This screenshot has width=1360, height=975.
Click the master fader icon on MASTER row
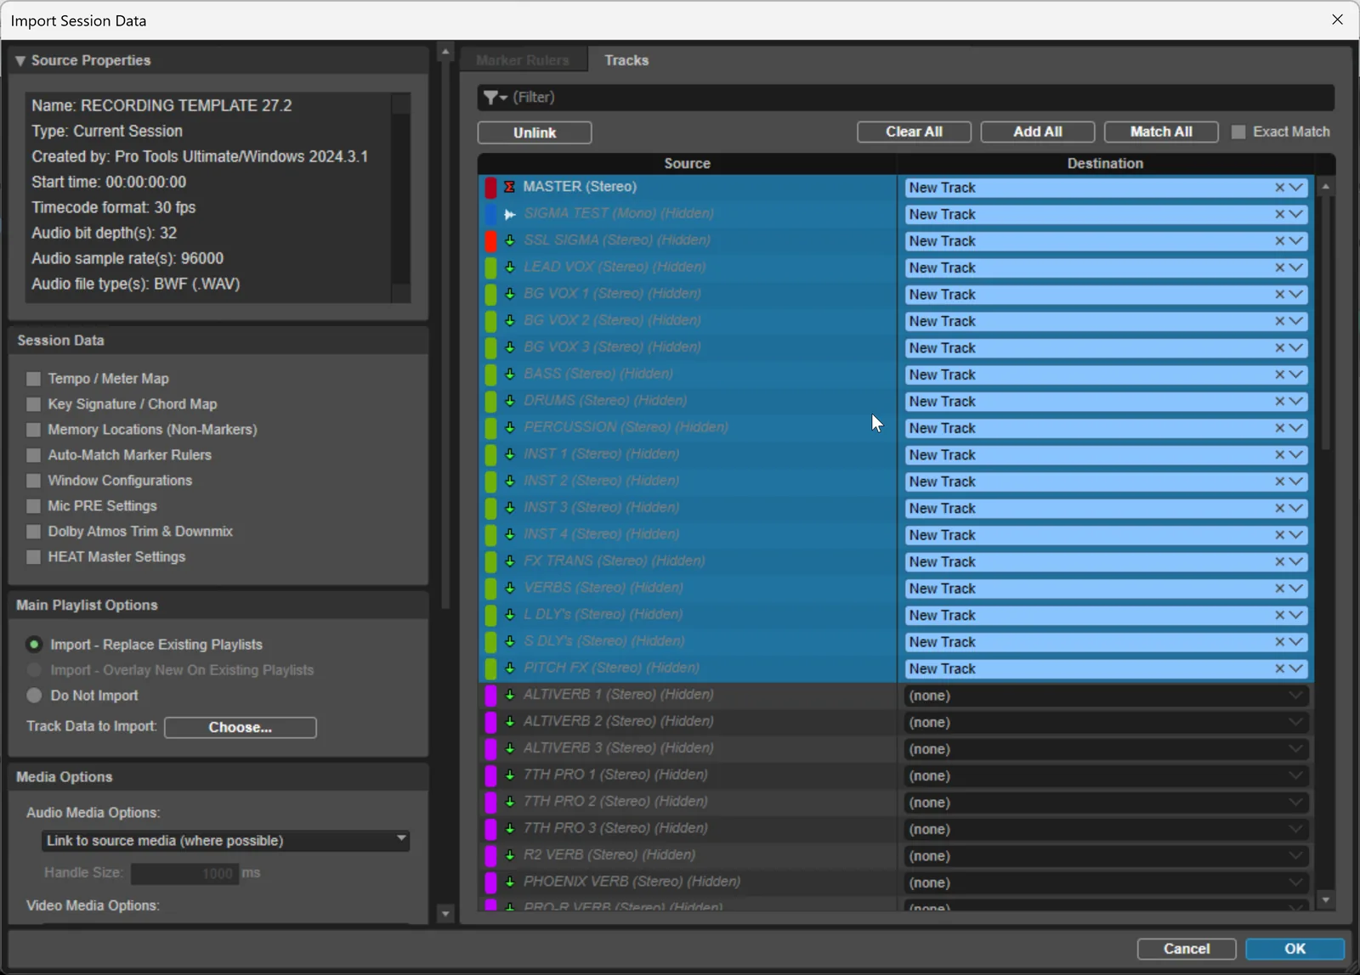(x=510, y=187)
